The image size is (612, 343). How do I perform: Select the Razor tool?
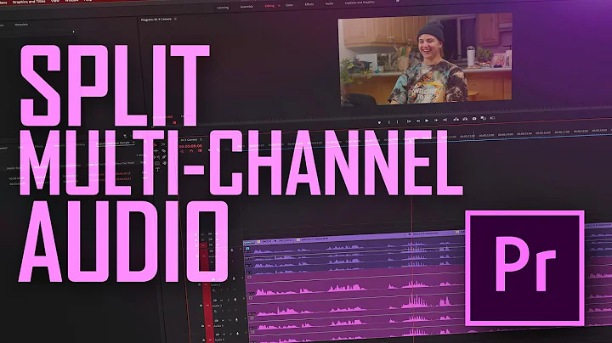click(x=163, y=151)
